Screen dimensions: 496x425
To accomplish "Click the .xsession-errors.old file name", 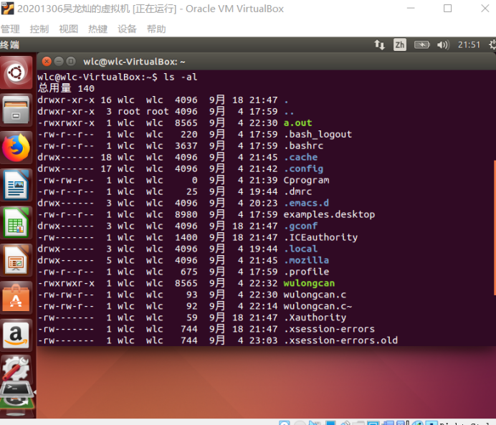I will (x=340, y=340).
